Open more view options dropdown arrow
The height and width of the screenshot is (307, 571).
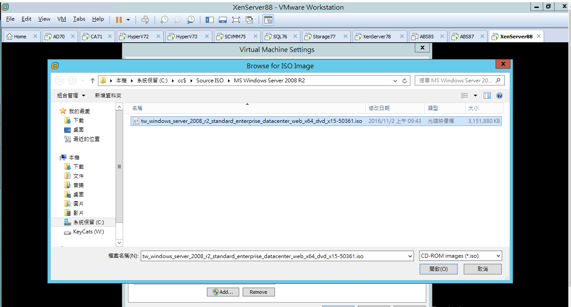click(475, 96)
